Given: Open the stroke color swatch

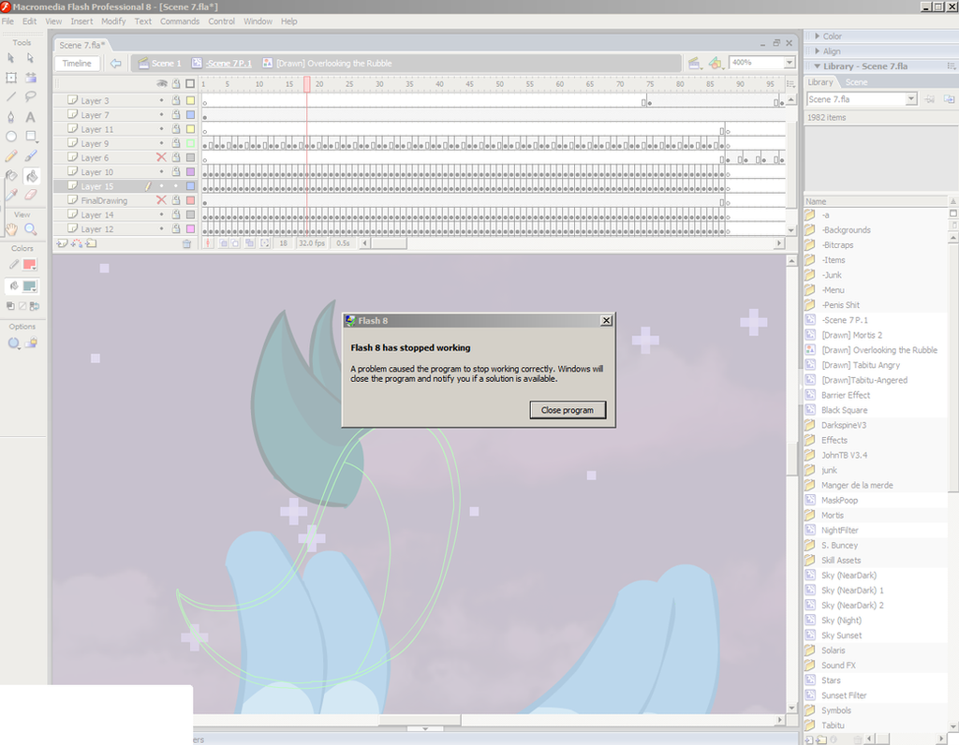Looking at the screenshot, I should [29, 265].
